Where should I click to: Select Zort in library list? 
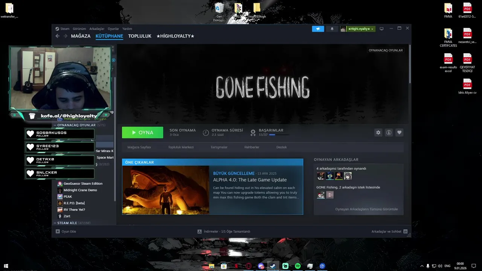(67, 216)
